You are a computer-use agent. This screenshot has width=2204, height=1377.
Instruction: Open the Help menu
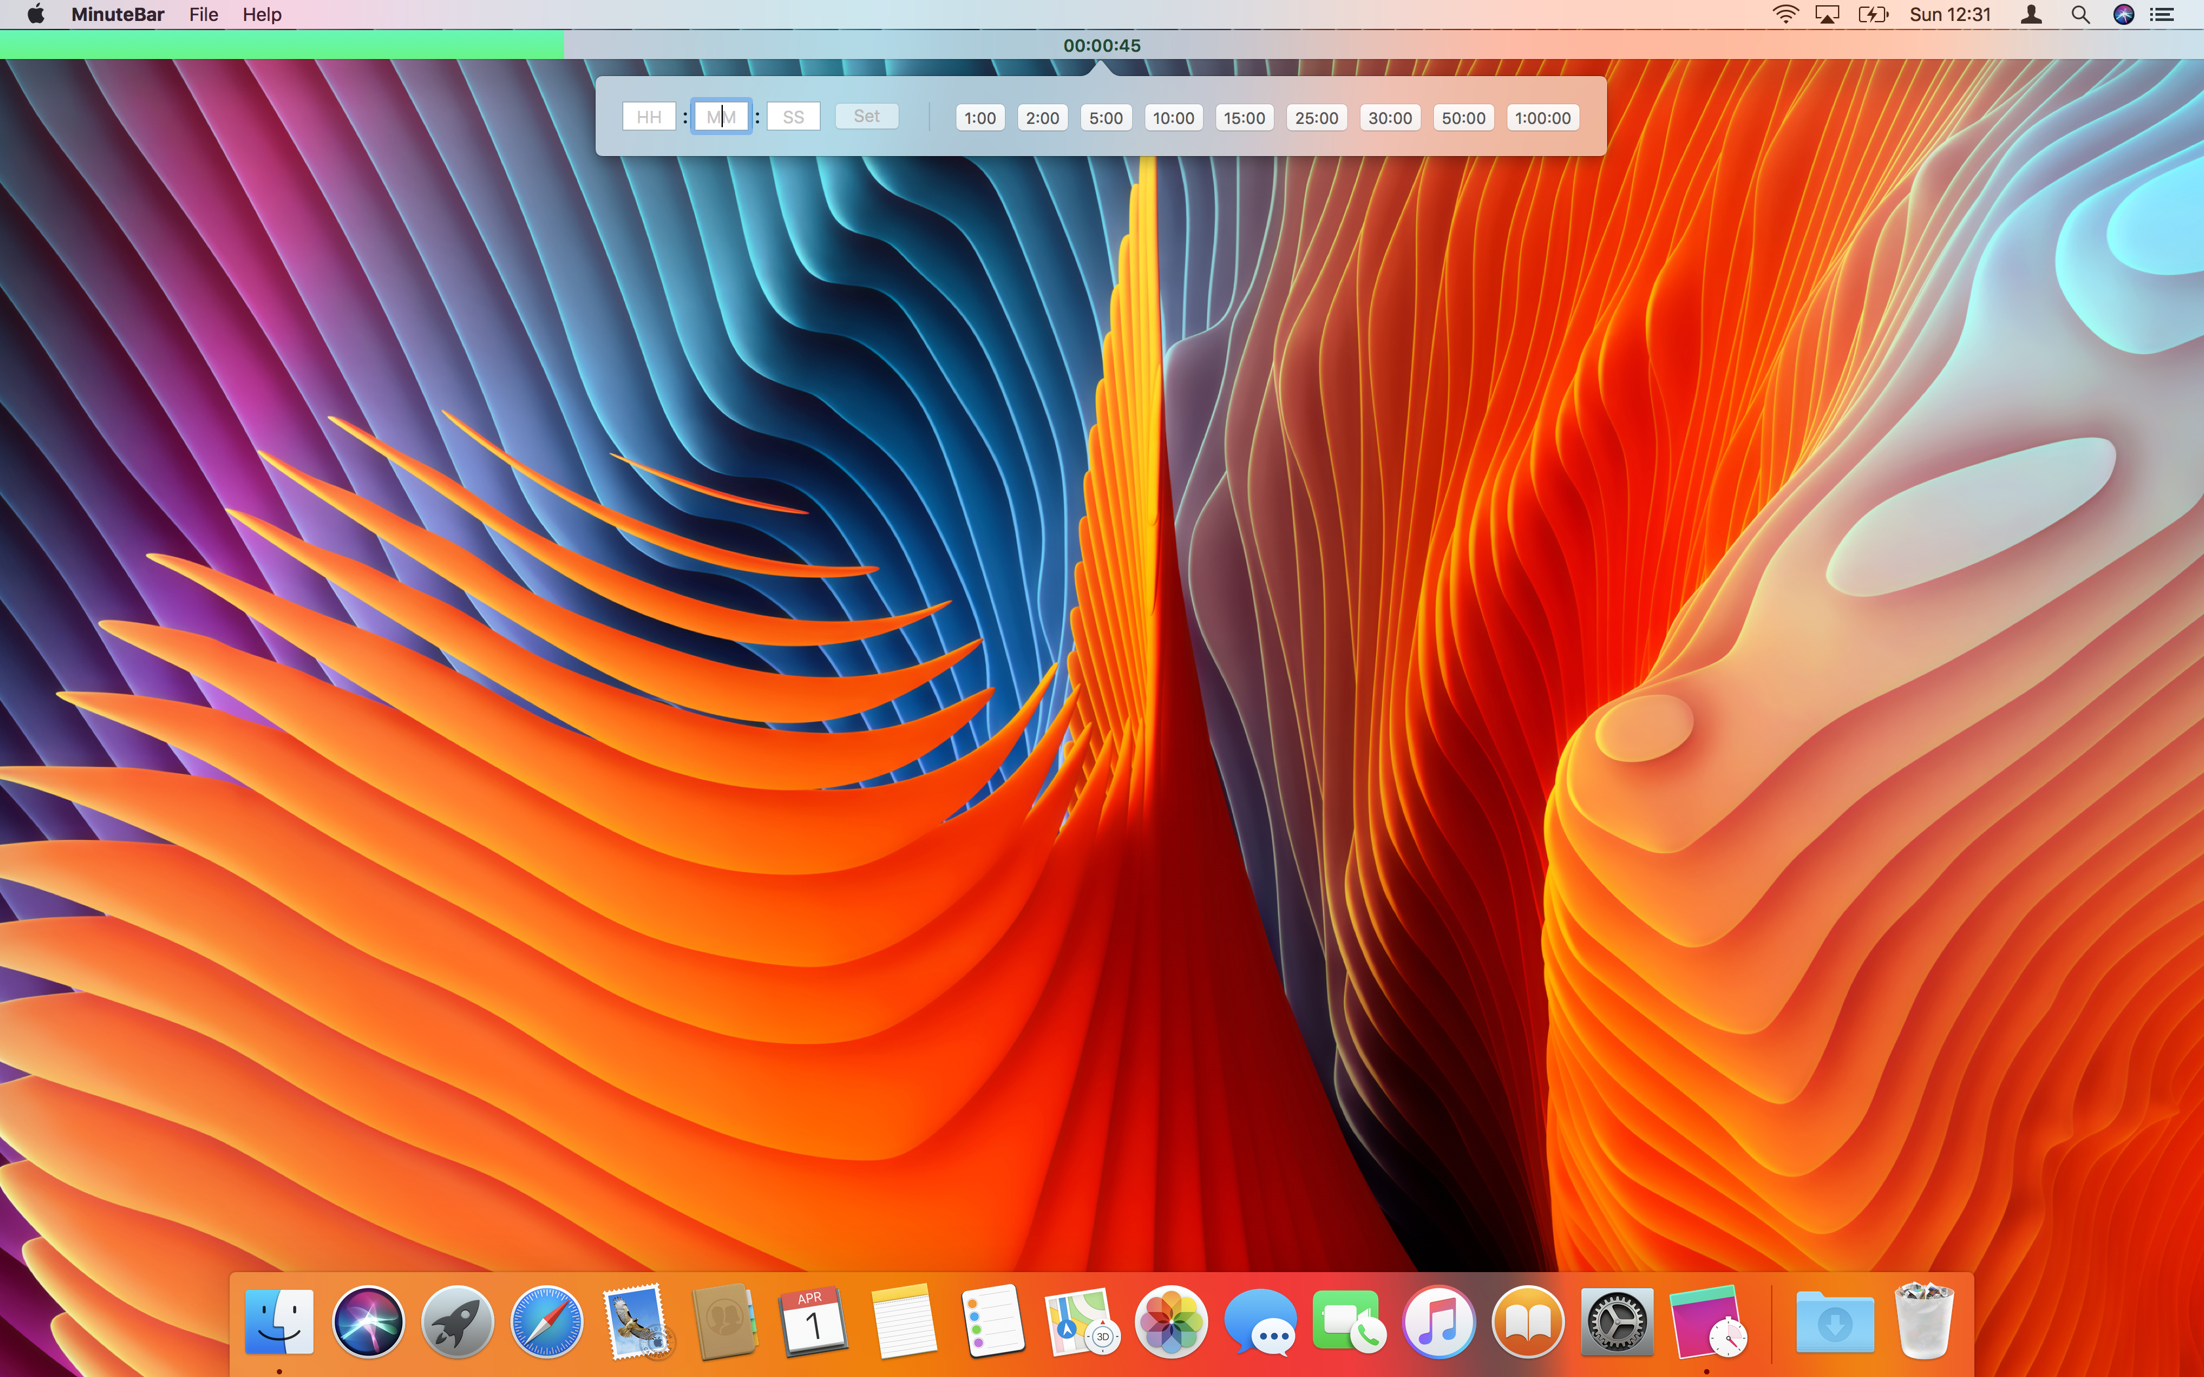[x=262, y=14]
